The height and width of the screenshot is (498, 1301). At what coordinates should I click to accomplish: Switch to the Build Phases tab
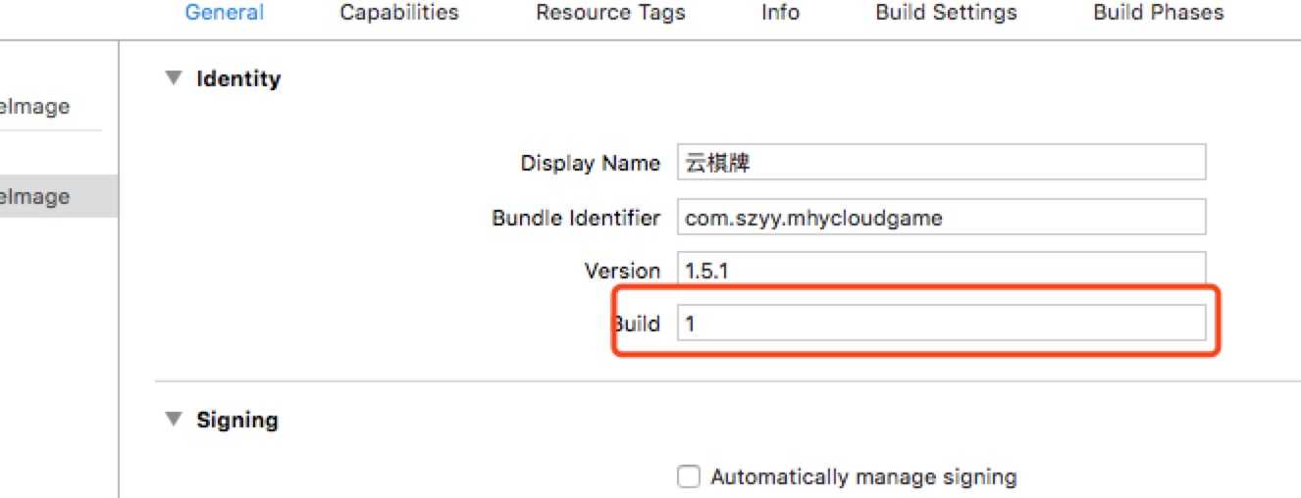click(x=1159, y=13)
